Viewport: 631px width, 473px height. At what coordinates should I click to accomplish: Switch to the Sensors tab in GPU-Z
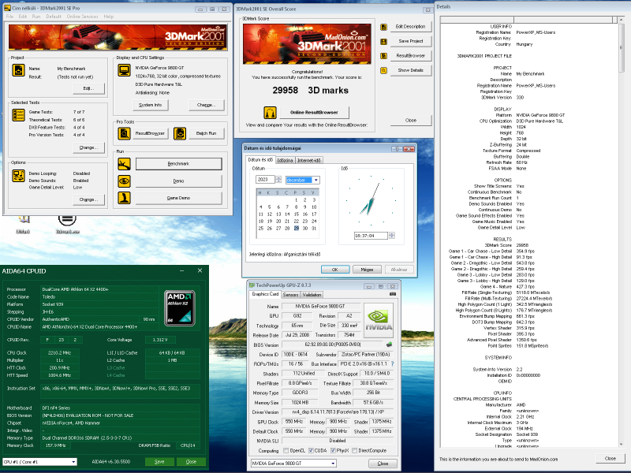pyautogui.click(x=290, y=294)
